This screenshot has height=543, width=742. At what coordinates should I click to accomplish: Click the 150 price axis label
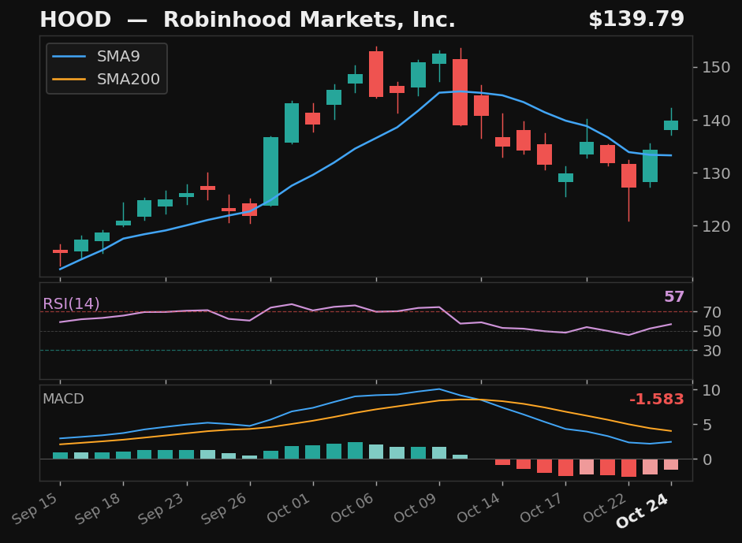716,67
